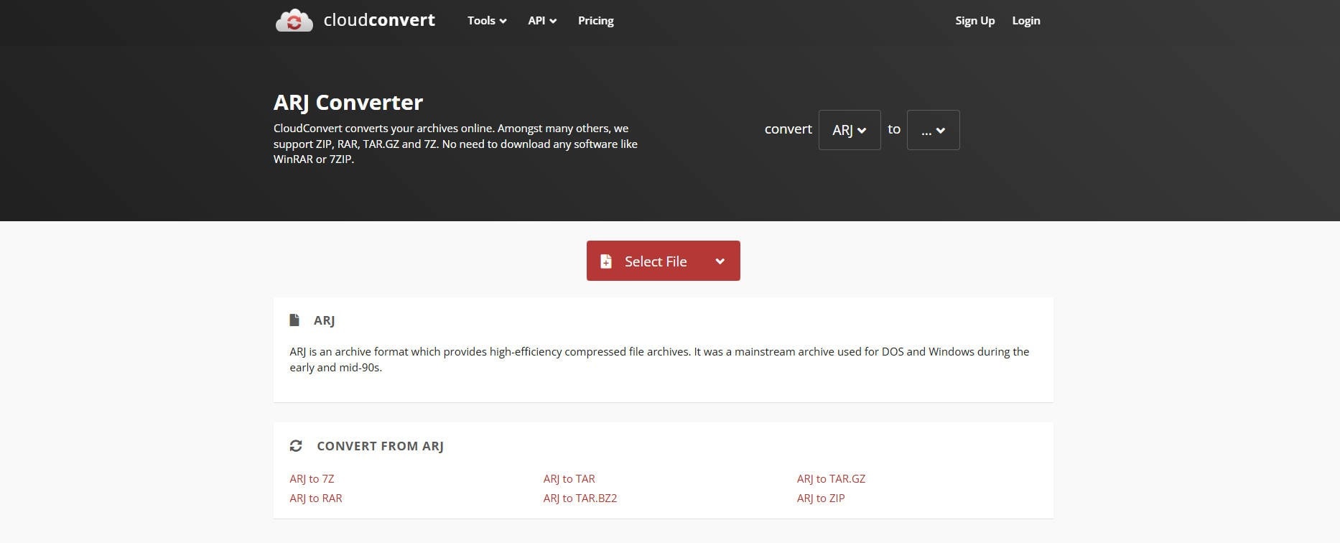Open the ARJ to 7Z link

312,478
